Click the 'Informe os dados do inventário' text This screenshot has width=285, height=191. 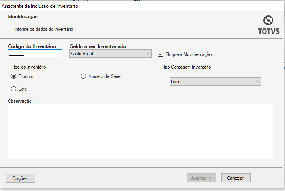pos(44,29)
